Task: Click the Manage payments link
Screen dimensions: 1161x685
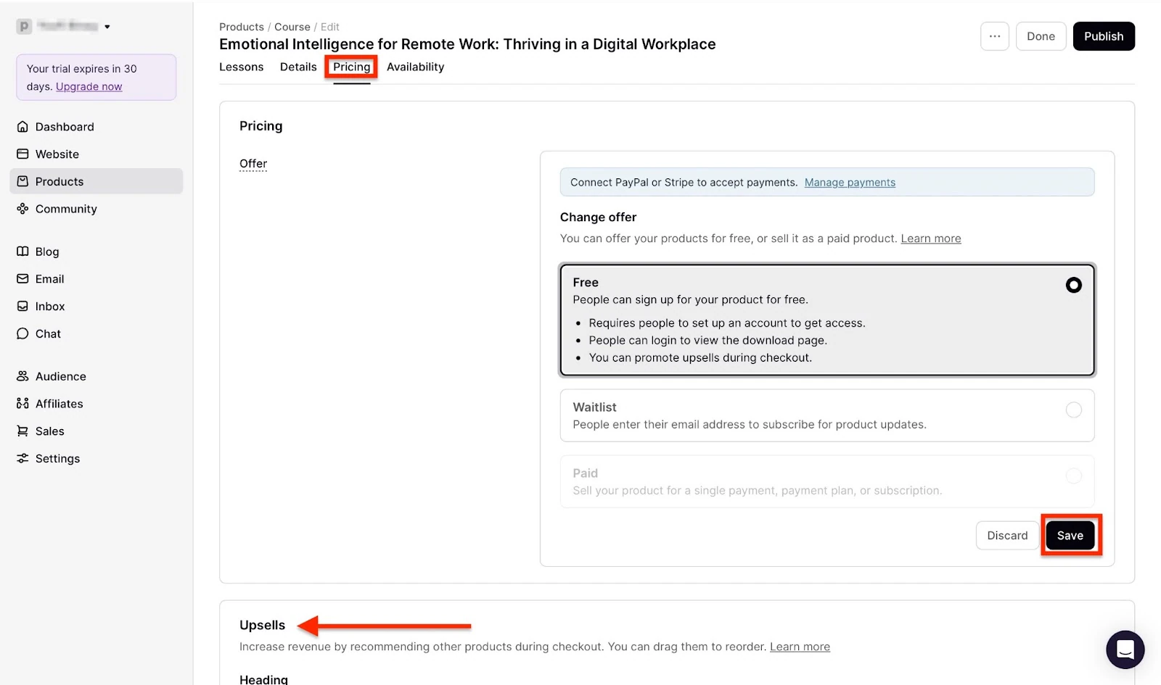Action: 850,183
